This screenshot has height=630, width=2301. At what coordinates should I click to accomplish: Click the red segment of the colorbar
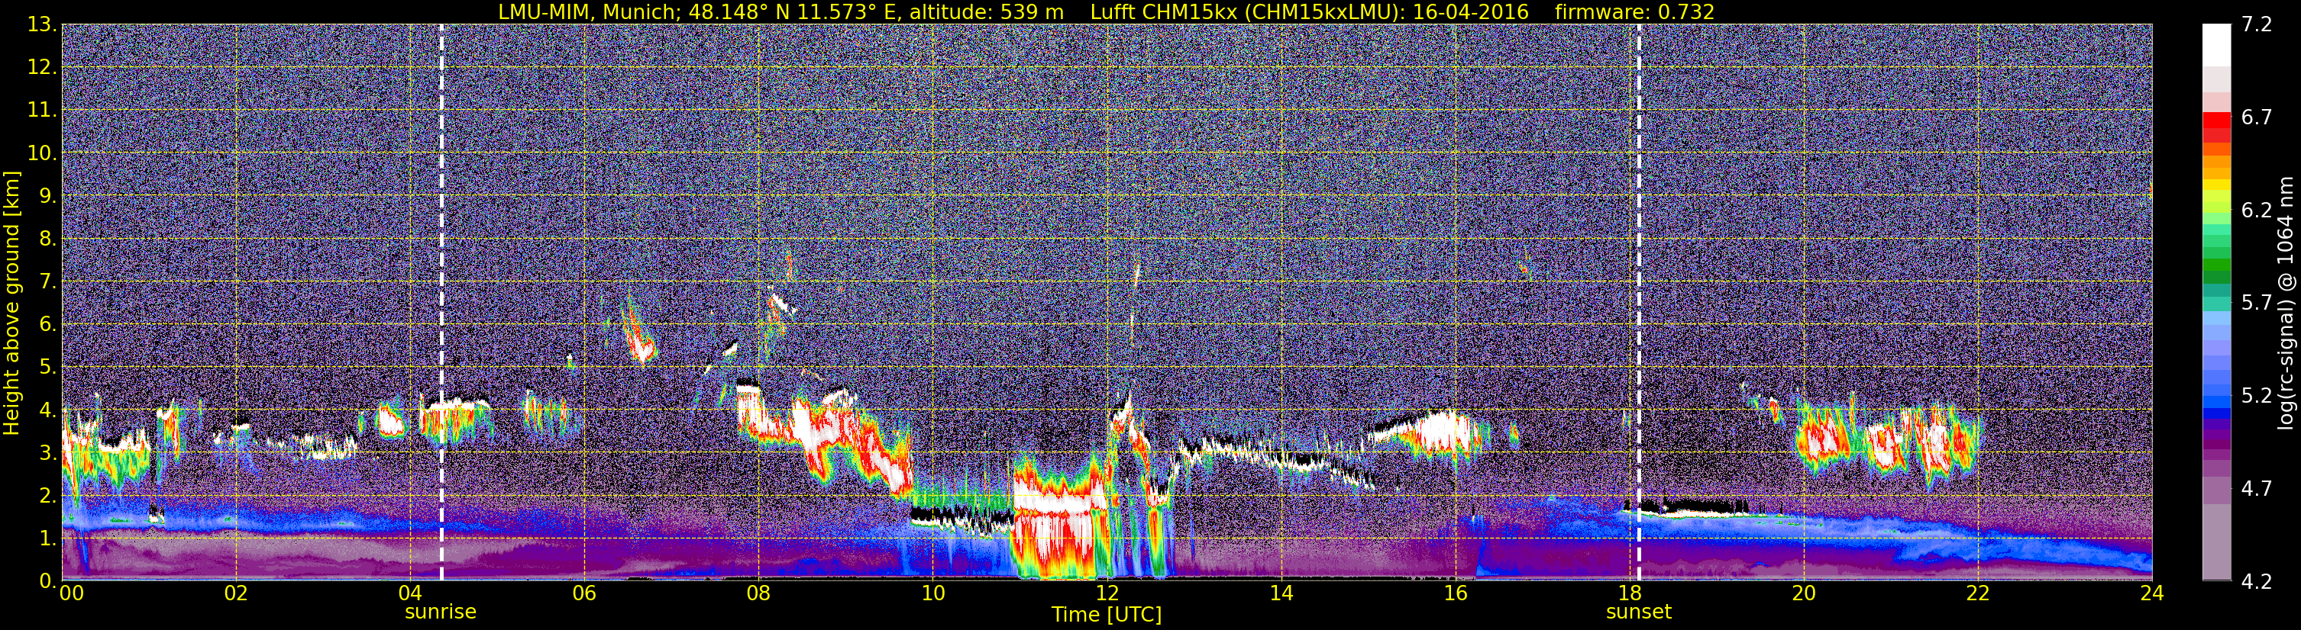click(2217, 120)
